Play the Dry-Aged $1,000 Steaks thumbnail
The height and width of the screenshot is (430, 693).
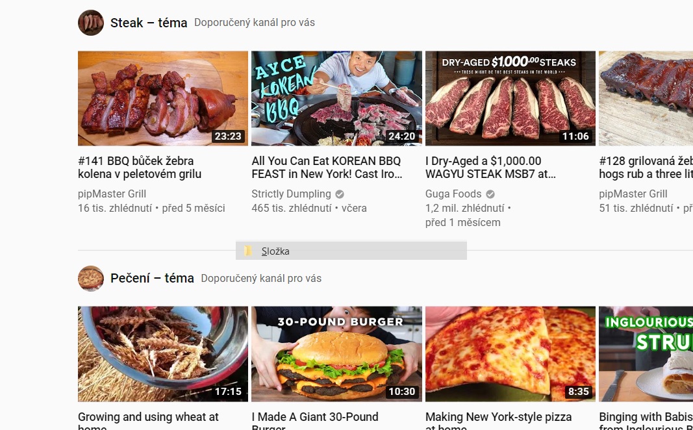[x=510, y=98]
